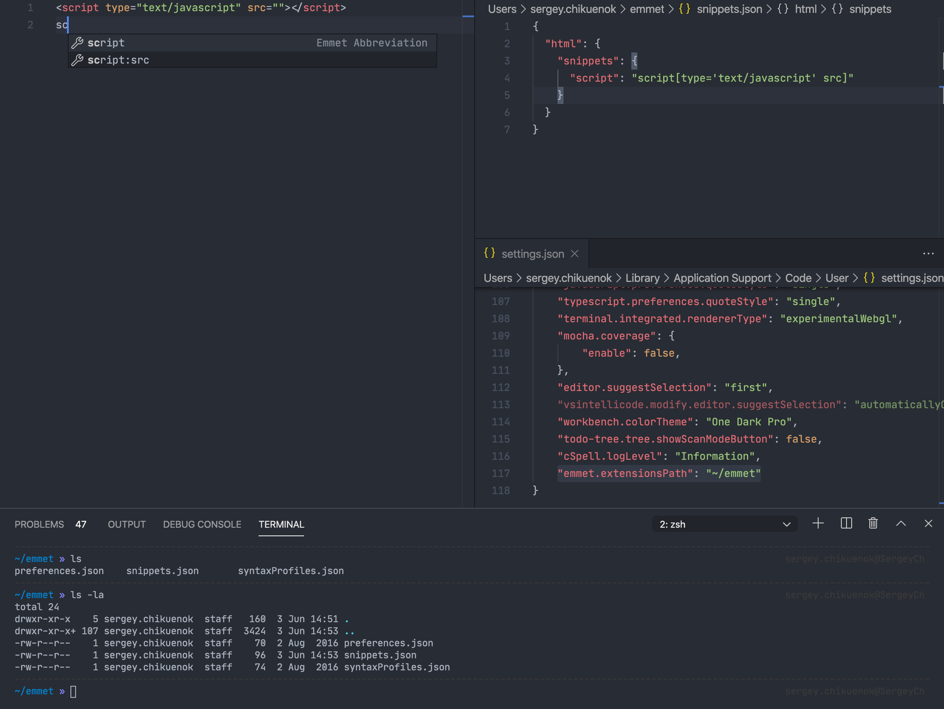Close the settings.json editor tab
This screenshot has width=944, height=709.
pos(575,254)
